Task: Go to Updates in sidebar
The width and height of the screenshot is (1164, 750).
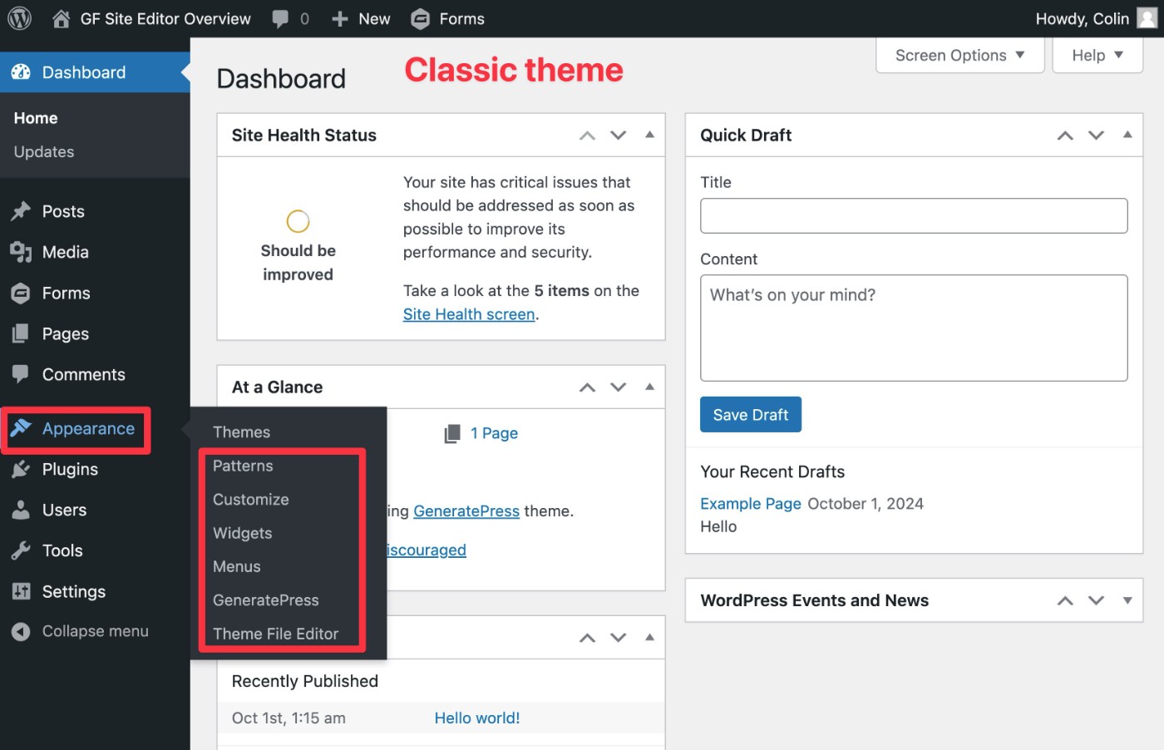Action: (x=44, y=152)
